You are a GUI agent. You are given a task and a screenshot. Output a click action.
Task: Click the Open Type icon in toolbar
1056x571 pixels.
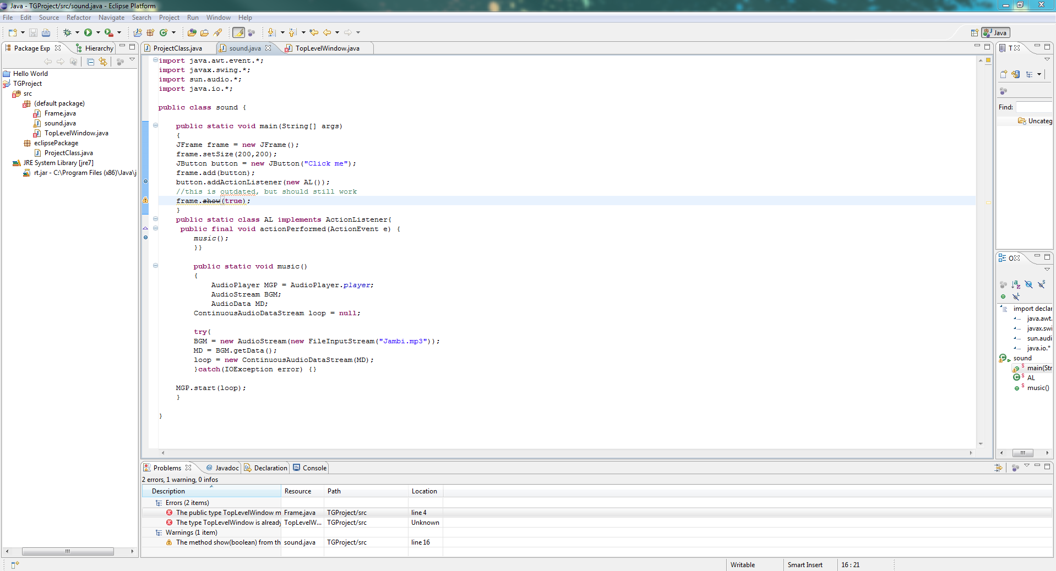(x=192, y=33)
